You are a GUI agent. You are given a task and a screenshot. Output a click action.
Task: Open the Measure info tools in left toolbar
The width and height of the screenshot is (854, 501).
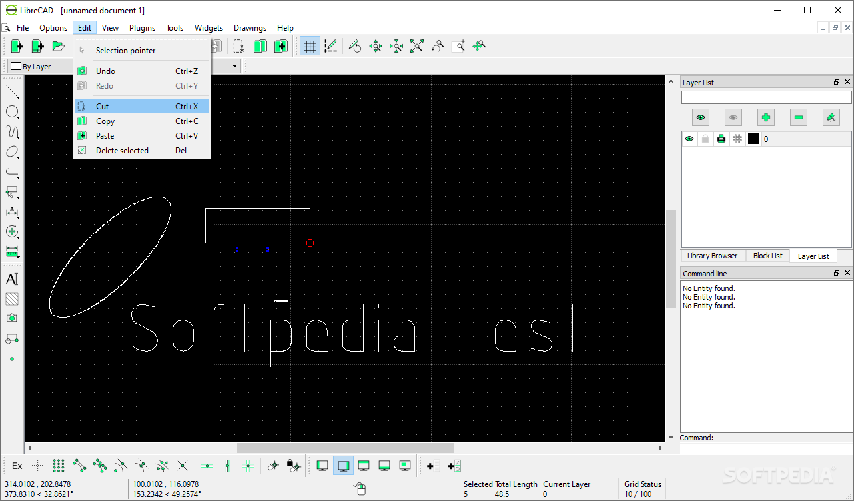[12, 251]
